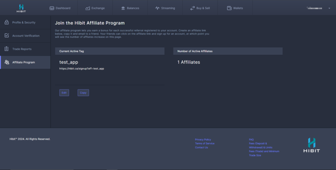
Task: Select Affiliate Program in the sidebar
Action: (x=25, y=62)
